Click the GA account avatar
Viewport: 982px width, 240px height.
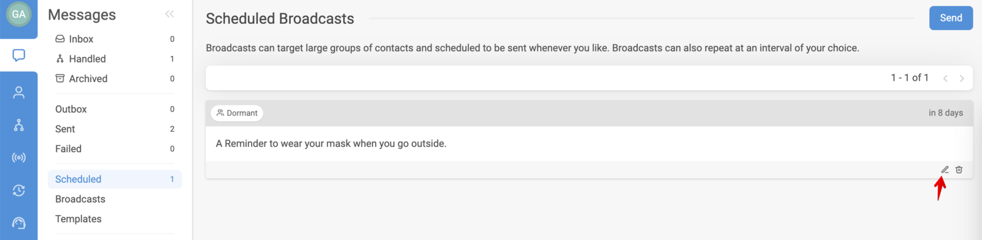[19, 14]
